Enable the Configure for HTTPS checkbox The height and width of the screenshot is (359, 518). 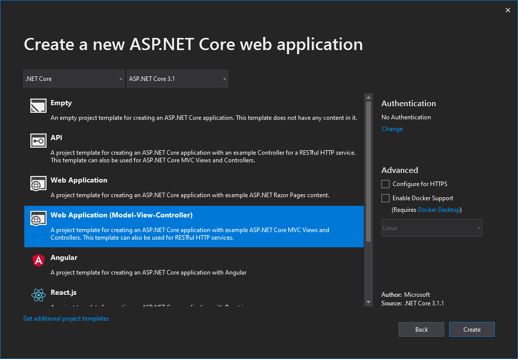[385, 184]
